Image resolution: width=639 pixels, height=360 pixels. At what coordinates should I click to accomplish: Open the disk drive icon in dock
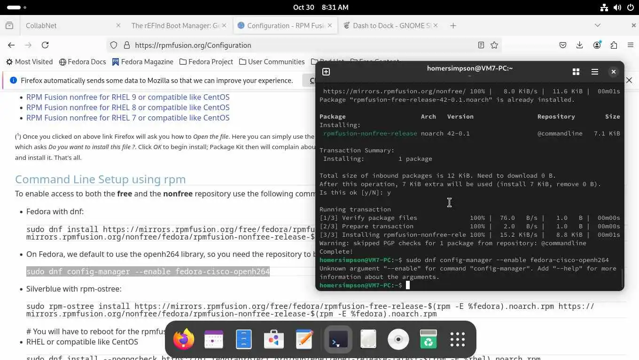tap(368, 339)
